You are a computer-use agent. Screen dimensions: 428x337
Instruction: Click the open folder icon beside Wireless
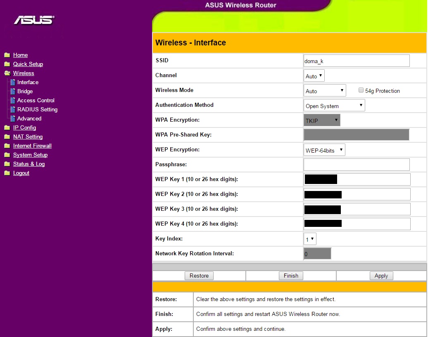coord(7,73)
